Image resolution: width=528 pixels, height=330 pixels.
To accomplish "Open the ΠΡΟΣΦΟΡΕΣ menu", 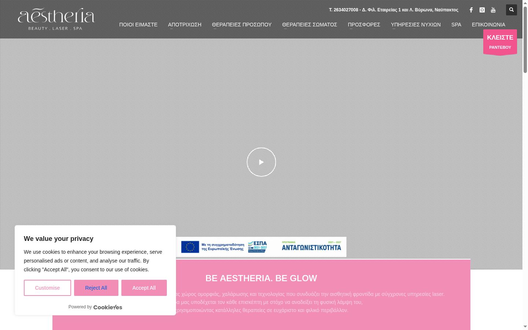I will tap(364, 25).
